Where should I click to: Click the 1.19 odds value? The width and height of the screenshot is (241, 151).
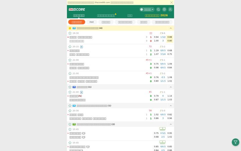pos(156,50)
